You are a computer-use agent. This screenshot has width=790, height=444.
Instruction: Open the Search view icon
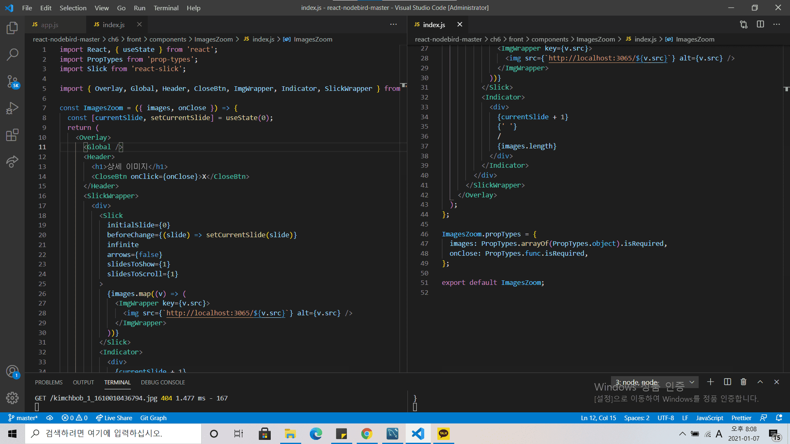(x=12, y=54)
